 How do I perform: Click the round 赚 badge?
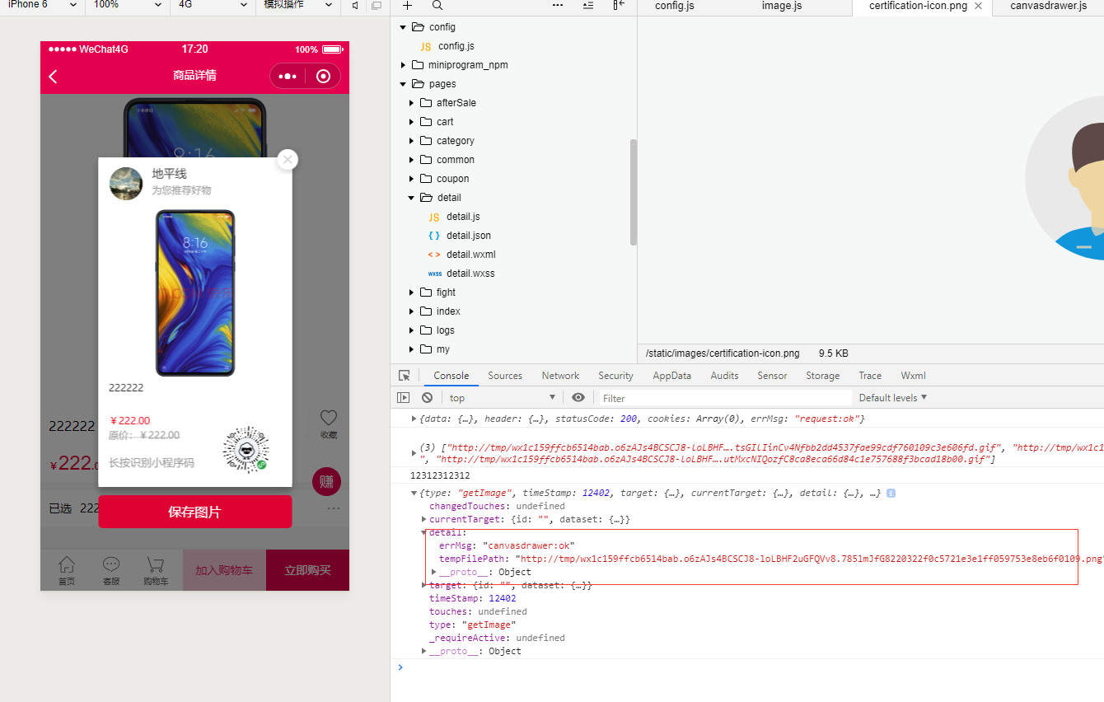[x=326, y=482]
